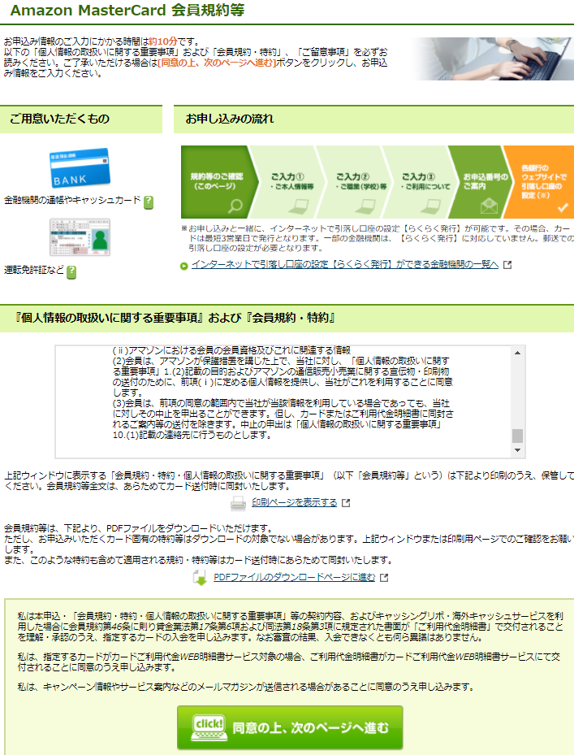Click the blue BANK card image
This screenshot has width=574, height=755.
pos(80,167)
